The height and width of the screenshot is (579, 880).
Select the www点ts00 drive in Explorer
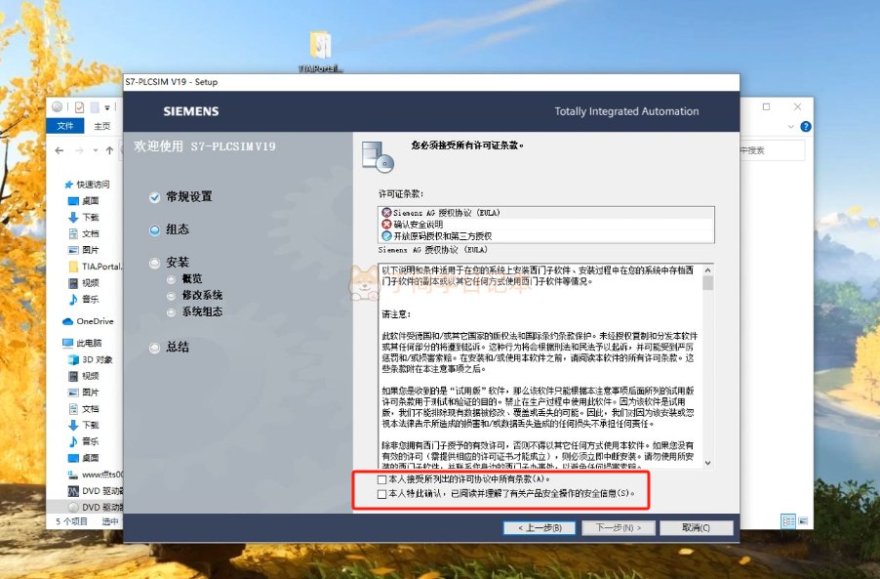point(95,476)
